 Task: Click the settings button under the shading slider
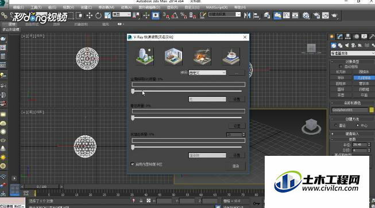pyautogui.click(x=237, y=125)
